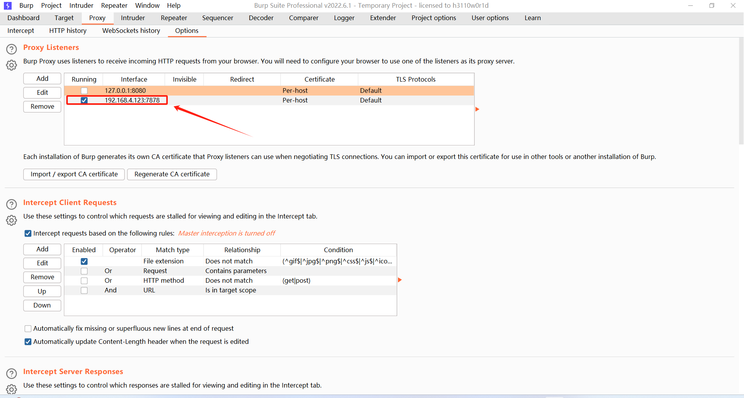Click Regenerate CA certificate
Image resolution: width=744 pixels, height=398 pixels.
[172, 174]
